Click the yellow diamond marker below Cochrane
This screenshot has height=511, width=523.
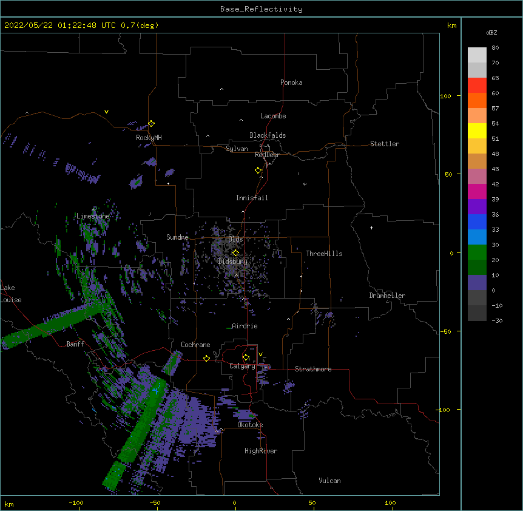tap(206, 358)
